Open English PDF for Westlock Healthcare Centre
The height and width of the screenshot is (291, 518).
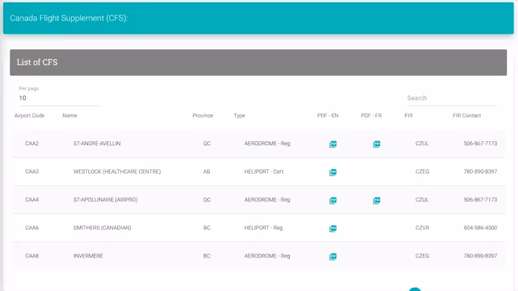333,172
